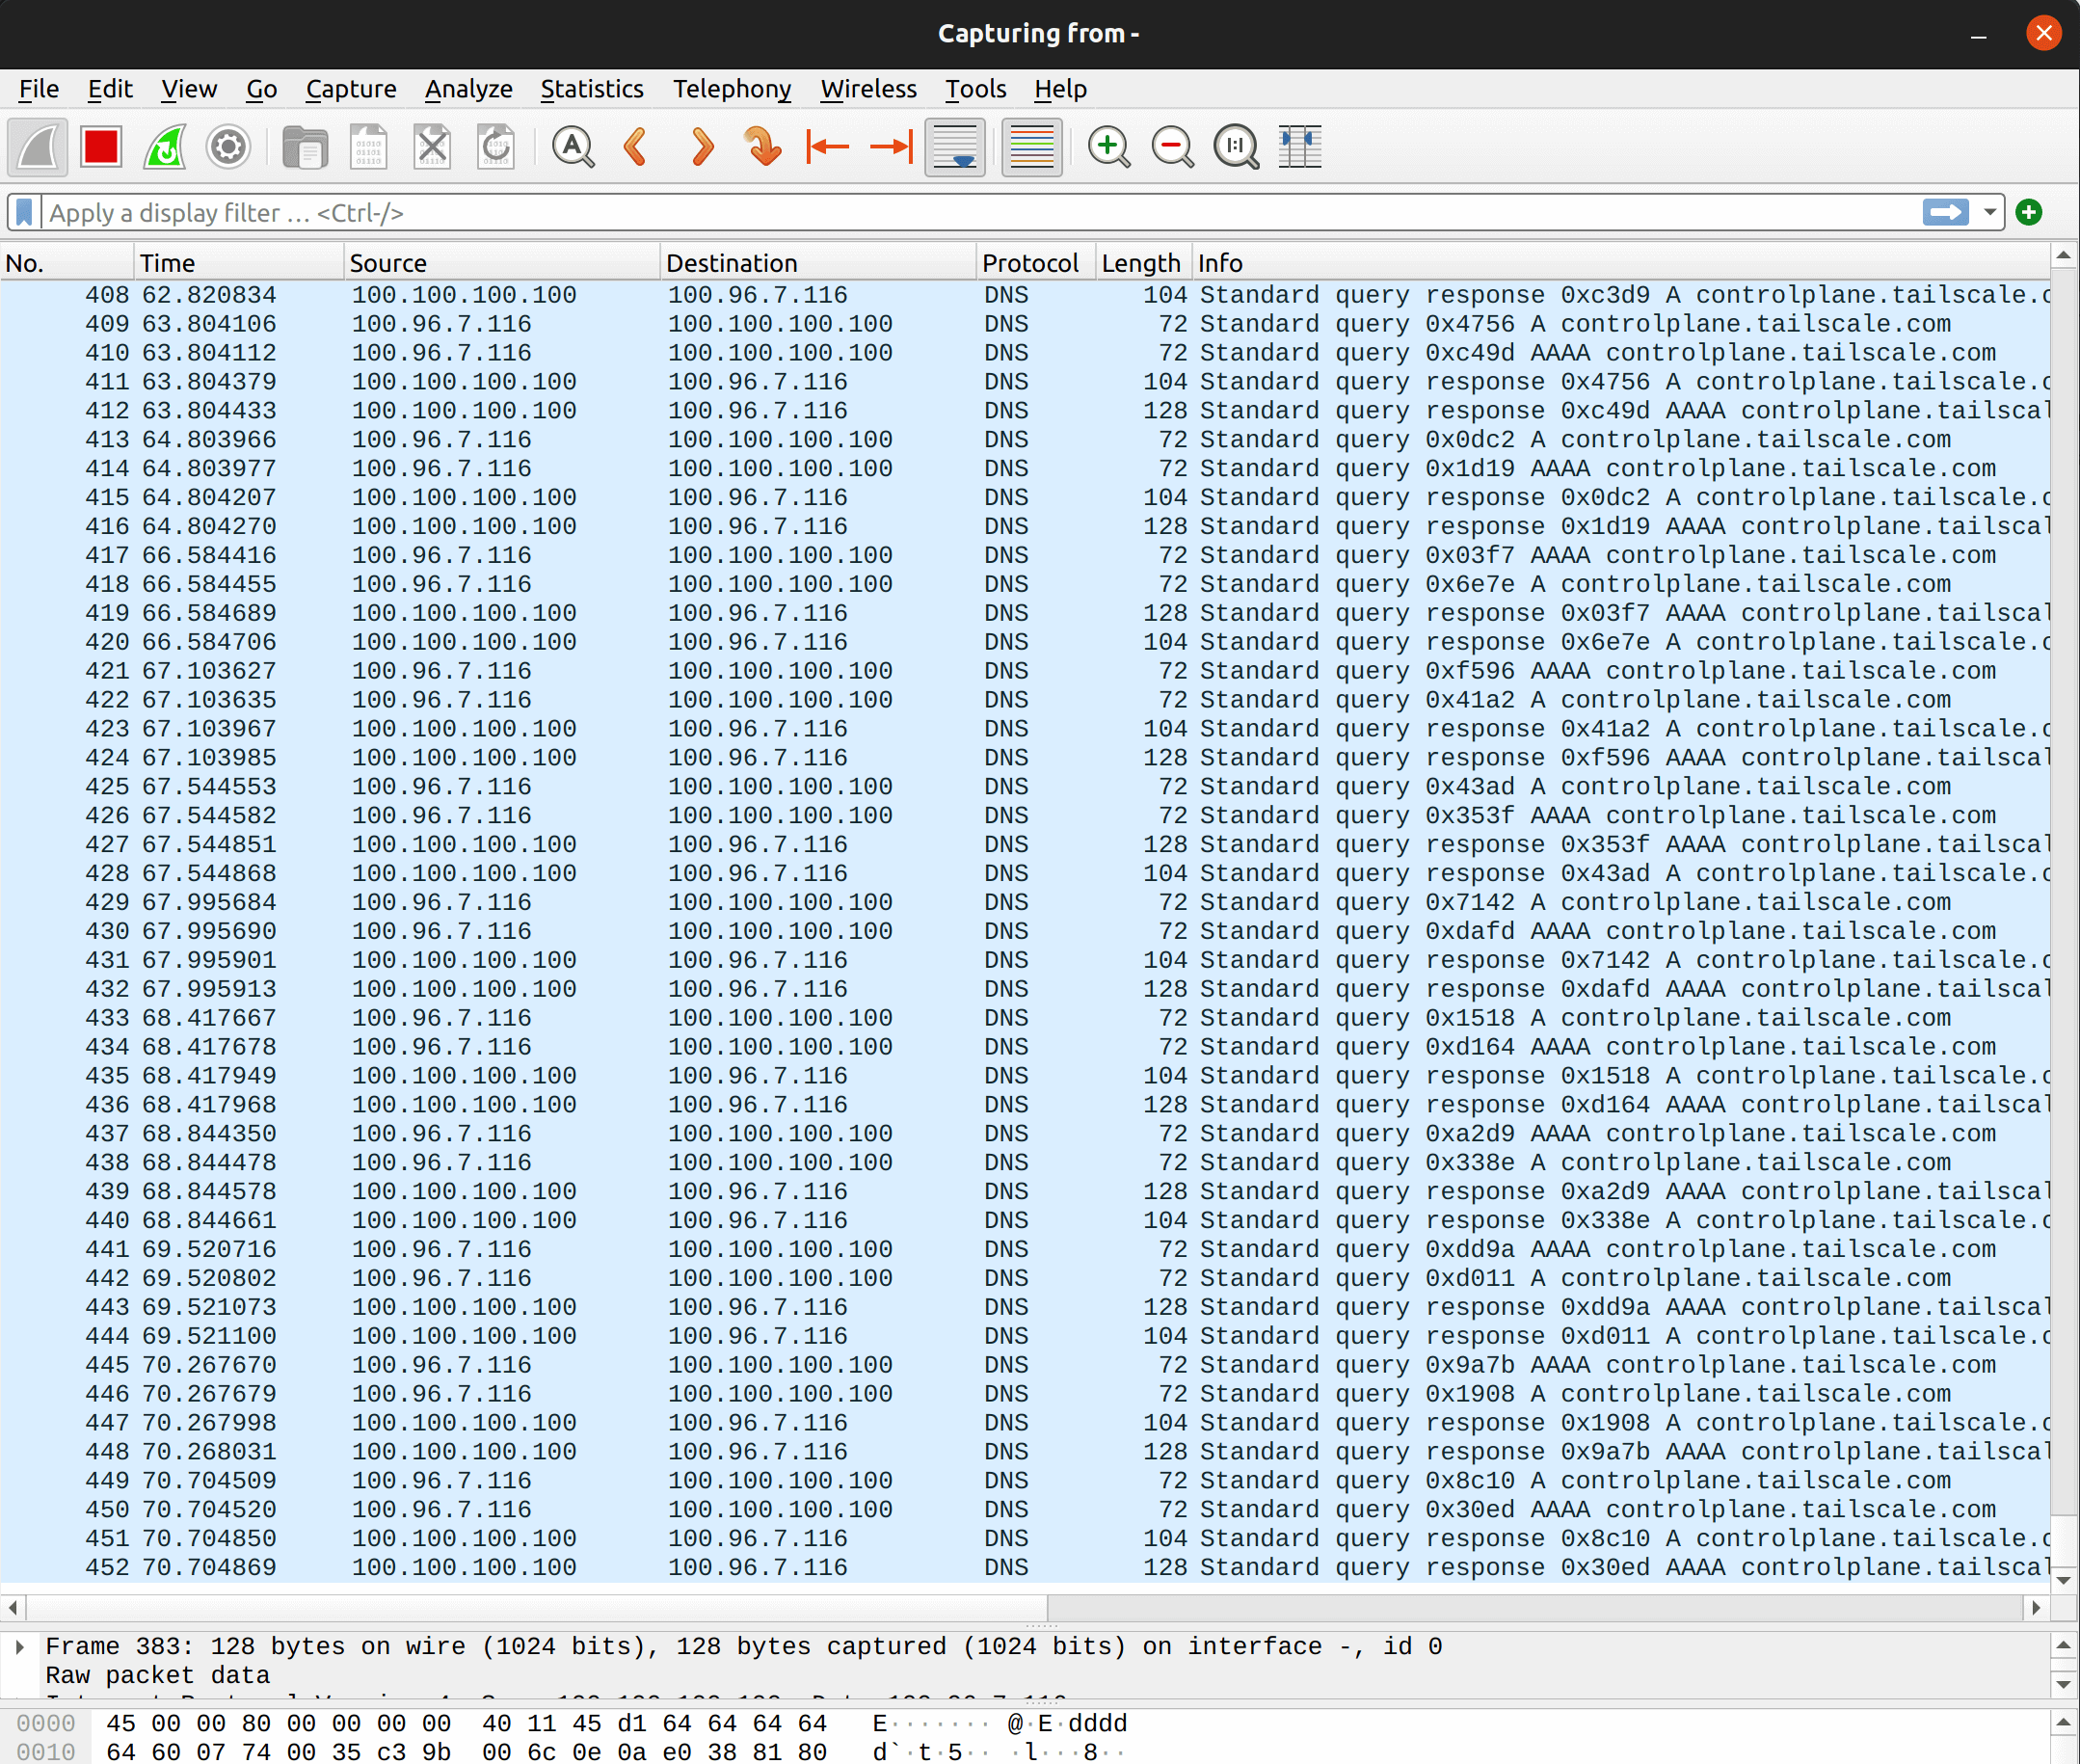Viewport: 2080px width, 1764px height.
Task: Reset text to normal size
Action: click(1237, 147)
